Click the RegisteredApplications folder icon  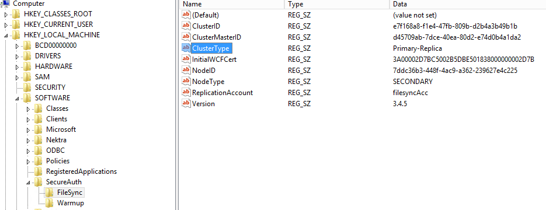pyautogui.click(x=39, y=171)
